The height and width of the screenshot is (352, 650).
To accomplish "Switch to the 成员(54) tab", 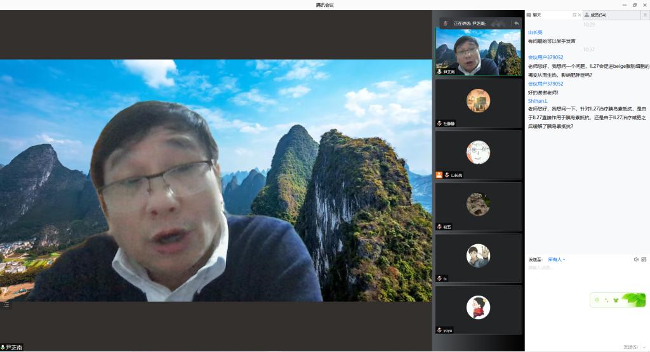I will pos(597,15).
